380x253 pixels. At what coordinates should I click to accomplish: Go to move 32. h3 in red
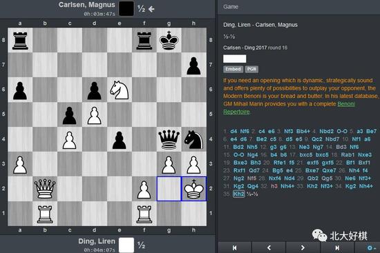point(274,186)
